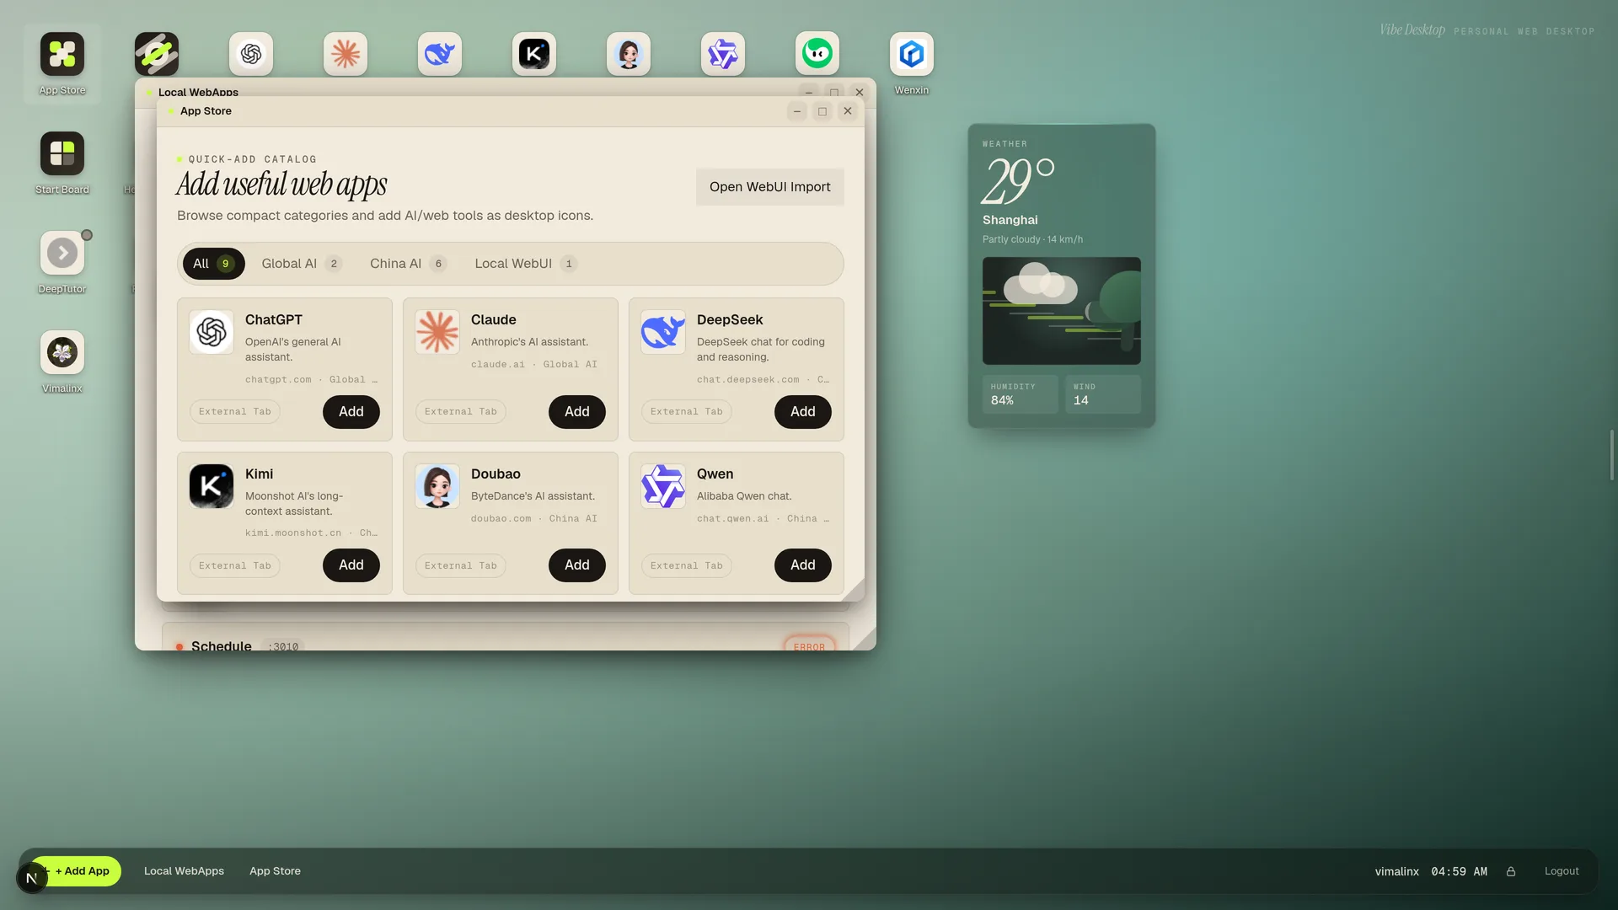This screenshot has width=1618, height=910.
Task: Click the Shanghai city label
Action: tap(1010, 220)
